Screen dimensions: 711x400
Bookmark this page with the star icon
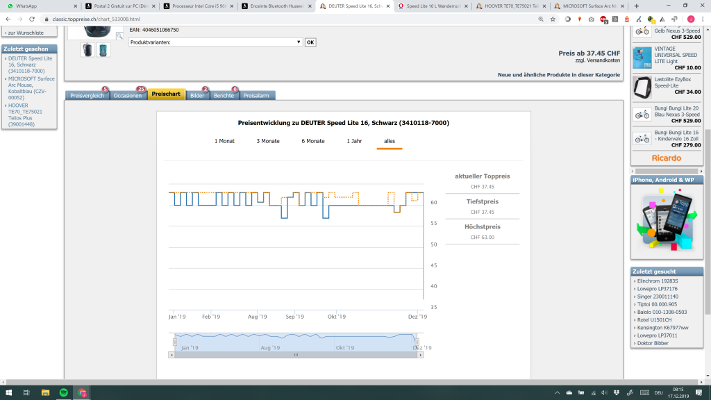click(x=553, y=19)
